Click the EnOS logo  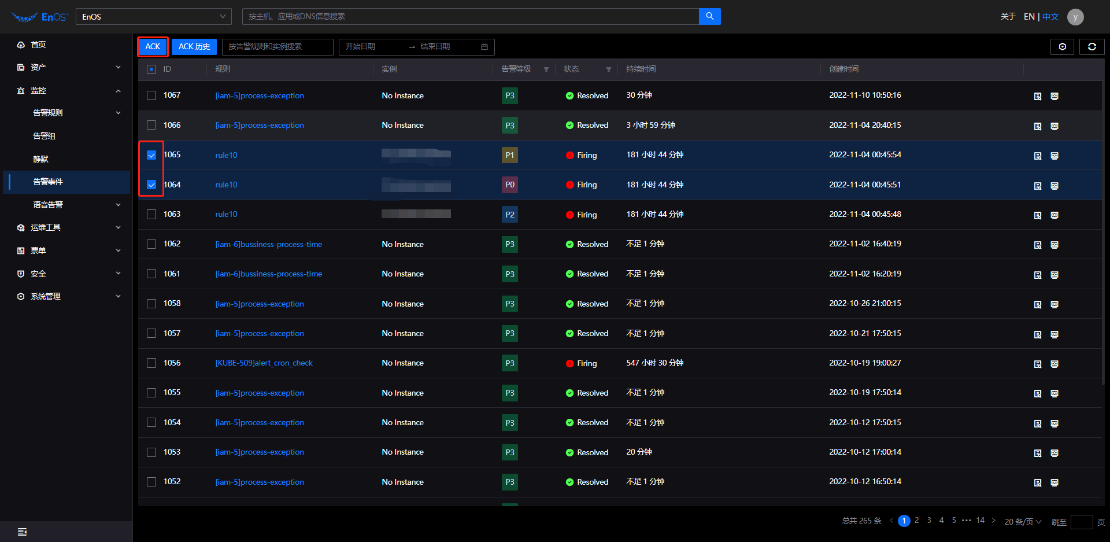(40, 17)
